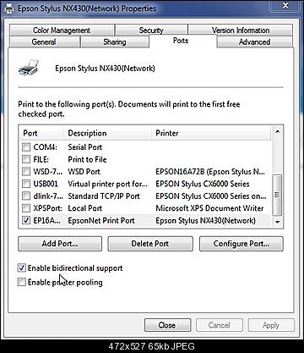The width and height of the screenshot is (304, 353).
Task: Click the Add Port... button
Action: tap(60, 244)
